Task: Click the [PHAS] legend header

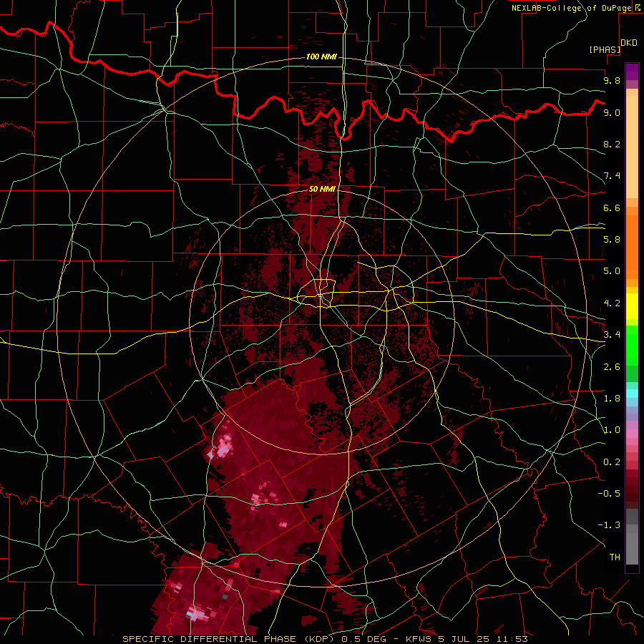Action: click(x=605, y=49)
